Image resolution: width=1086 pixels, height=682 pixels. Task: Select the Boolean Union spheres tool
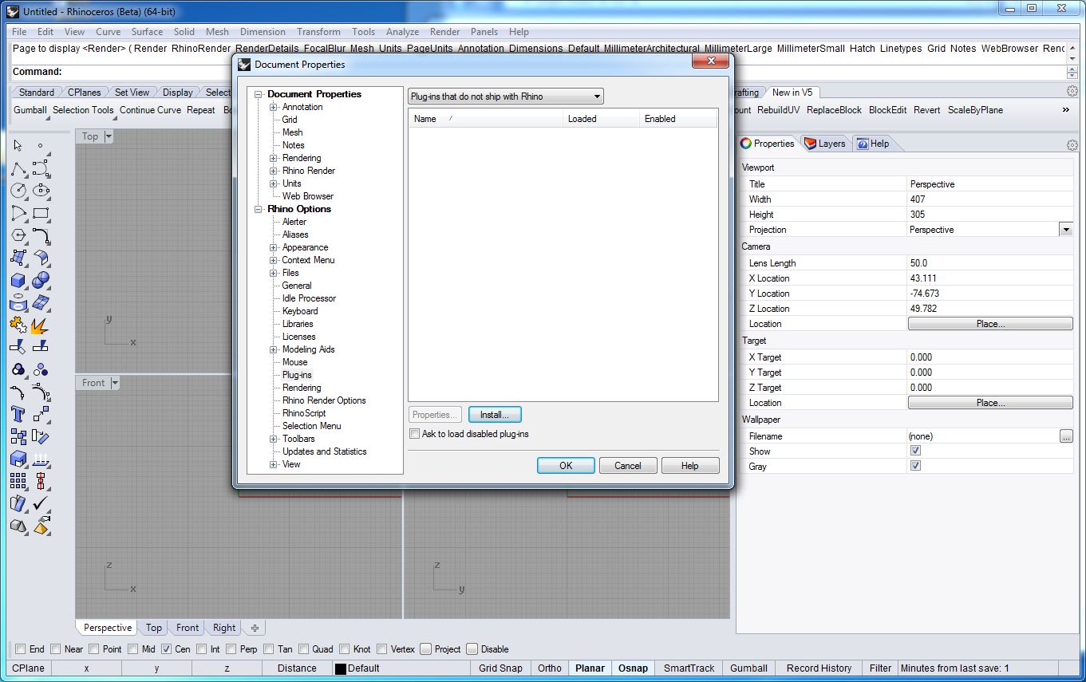click(41, 280)
